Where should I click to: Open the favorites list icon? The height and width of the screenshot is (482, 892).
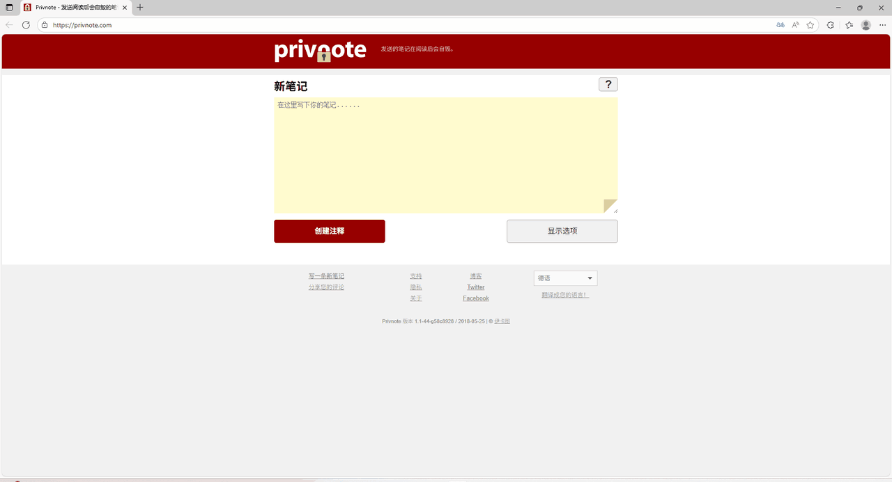849,24
